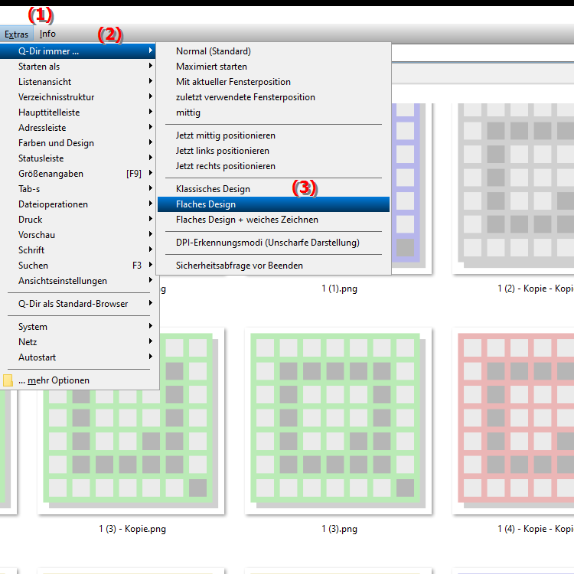Select thumbnail '1 (3) - Kopie.png'

(x=131, y=421)
